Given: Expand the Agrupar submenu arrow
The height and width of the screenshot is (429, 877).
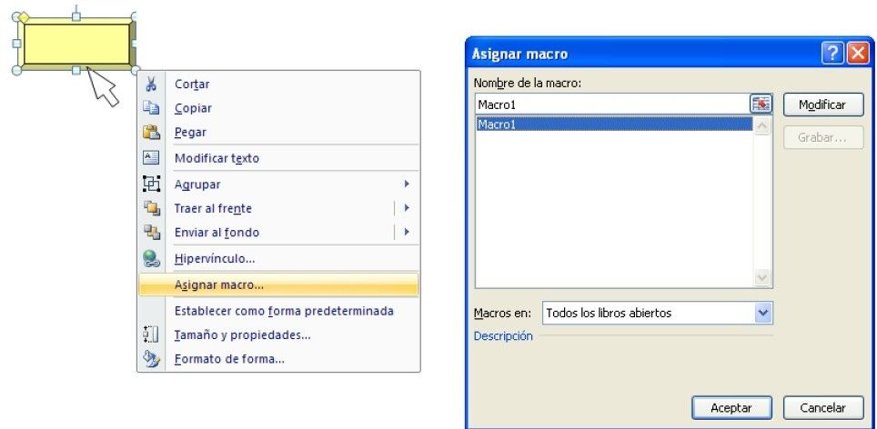Looking at the screenshot, I should 407,184.
